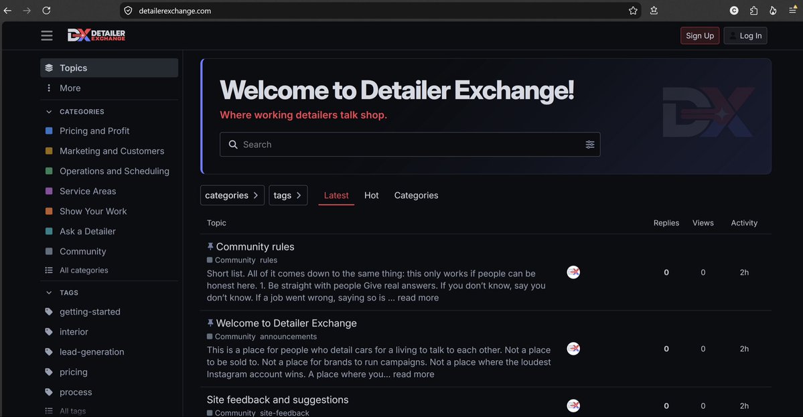Open poster avatar for Community rules

coord(573,272)
